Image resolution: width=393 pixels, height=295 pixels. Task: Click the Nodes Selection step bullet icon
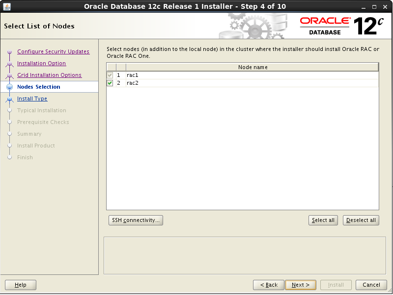coord(10,87)
